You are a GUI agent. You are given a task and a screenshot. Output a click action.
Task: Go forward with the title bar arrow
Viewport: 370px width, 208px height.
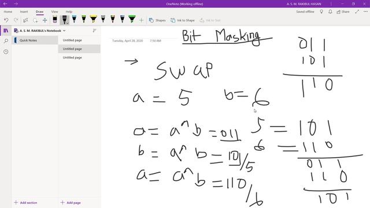(16, 4)
